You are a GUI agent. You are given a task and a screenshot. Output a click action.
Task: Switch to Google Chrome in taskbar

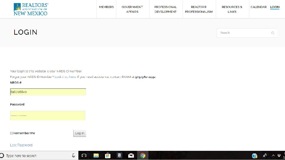tap(143, 156)
